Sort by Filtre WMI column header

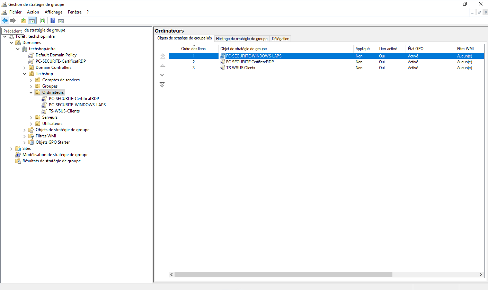click(469, 49)
